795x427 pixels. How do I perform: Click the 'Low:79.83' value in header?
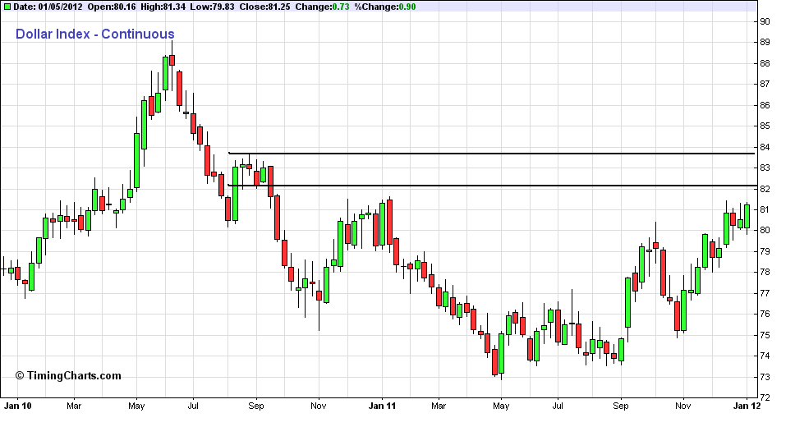tap(212, 7)
